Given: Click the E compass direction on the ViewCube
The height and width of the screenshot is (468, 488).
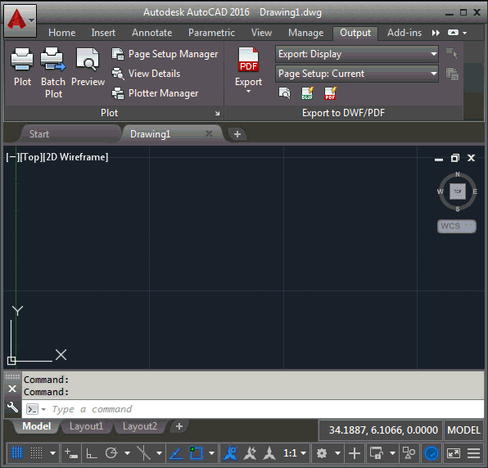Looking at the screenshot, I should pos(475,191).
